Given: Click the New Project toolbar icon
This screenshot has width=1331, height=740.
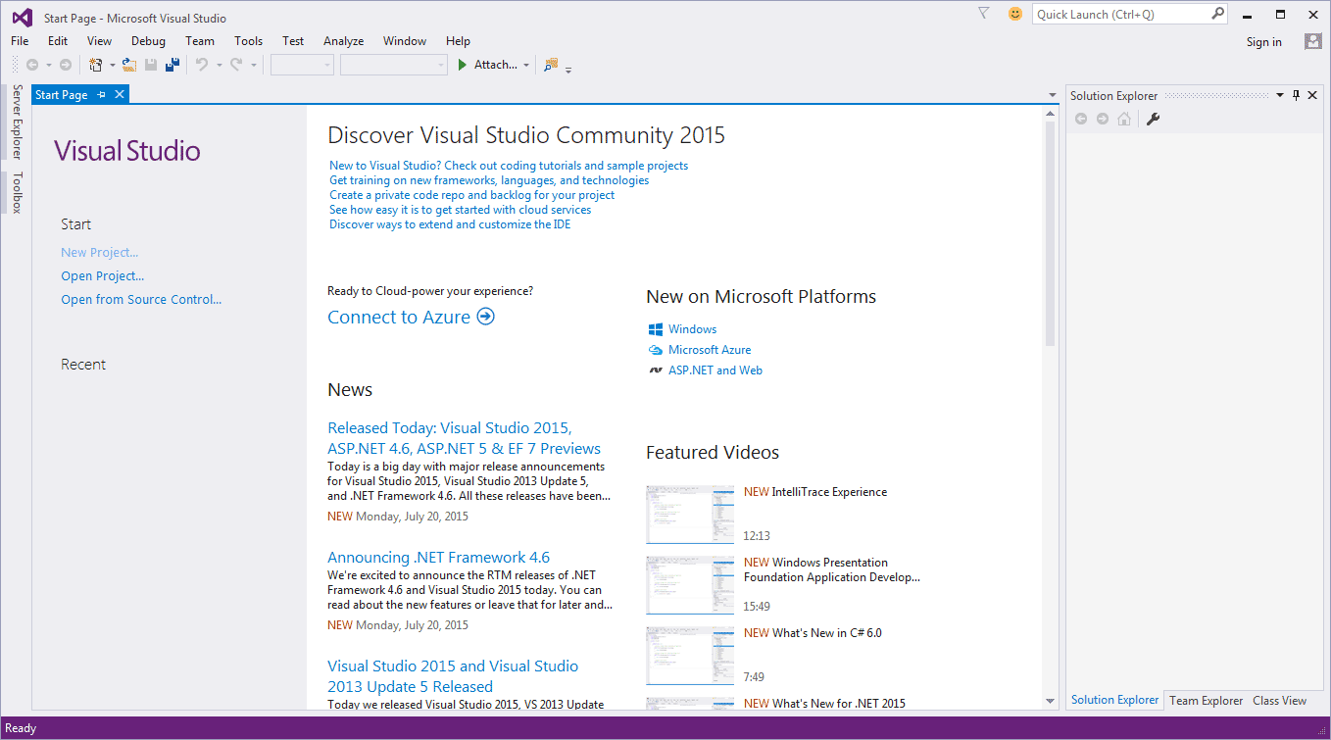Looking at the screenshot, I should [95, 65].
